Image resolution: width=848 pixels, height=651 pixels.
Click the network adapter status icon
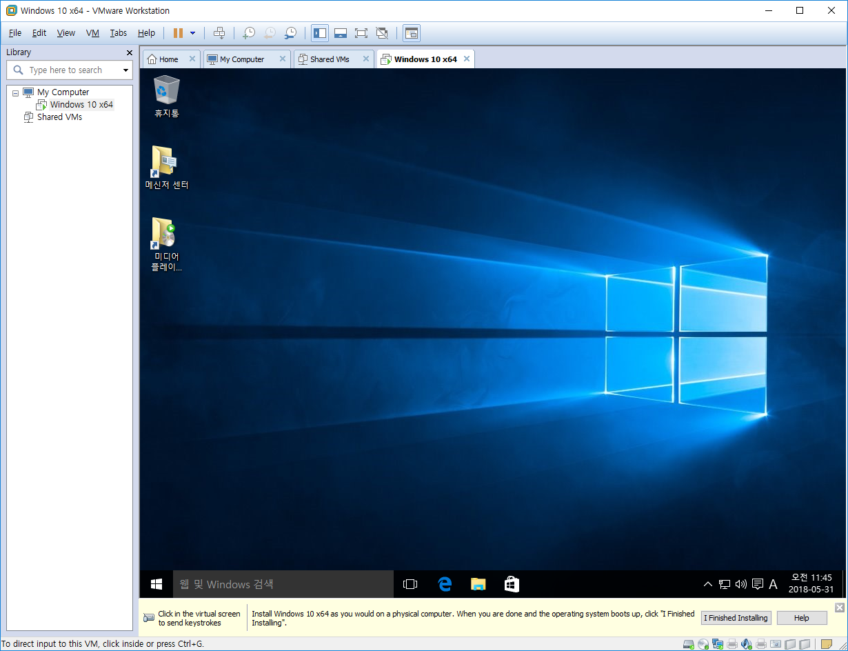[717, 644]
